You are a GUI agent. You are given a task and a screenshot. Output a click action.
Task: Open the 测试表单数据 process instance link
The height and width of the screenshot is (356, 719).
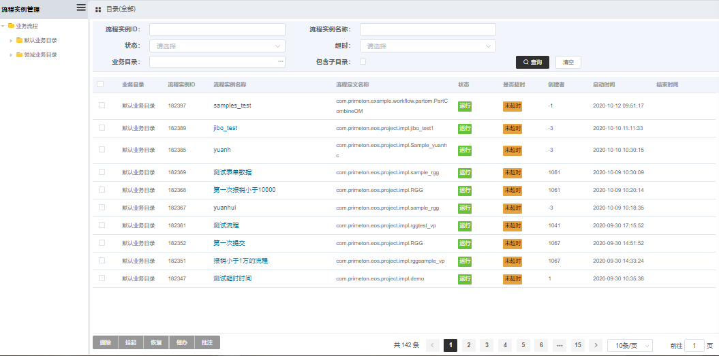232,172
